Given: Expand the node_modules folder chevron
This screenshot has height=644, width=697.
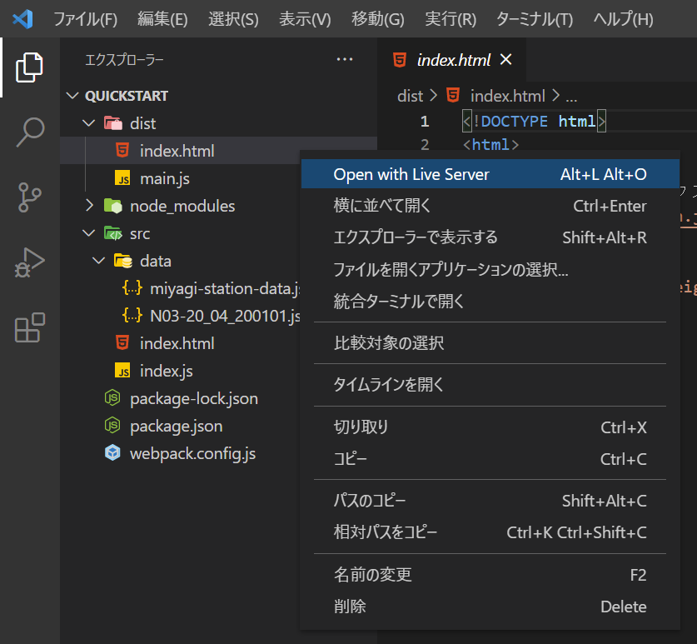Looking at the screenshot, I should (x=89, y=206).
